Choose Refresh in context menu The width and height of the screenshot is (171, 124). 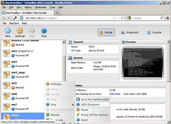(x=60, y=115)
